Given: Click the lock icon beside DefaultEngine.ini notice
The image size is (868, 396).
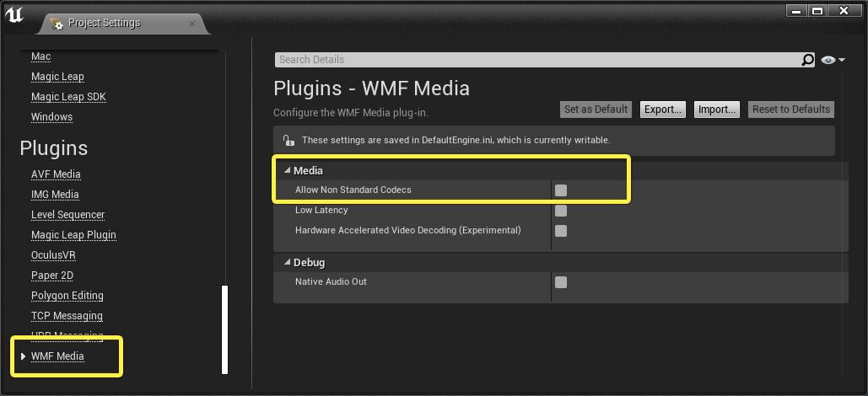Looking at the screenshot, I should pos(288,140).
